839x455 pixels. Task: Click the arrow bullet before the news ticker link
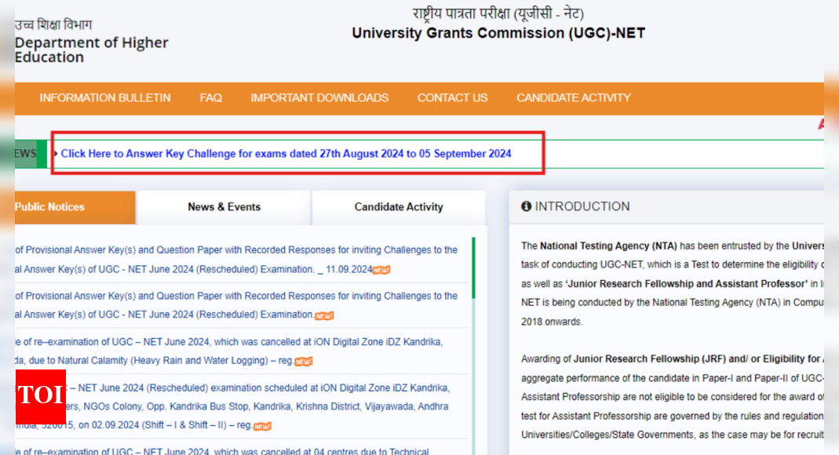click(x=56, y=154)
